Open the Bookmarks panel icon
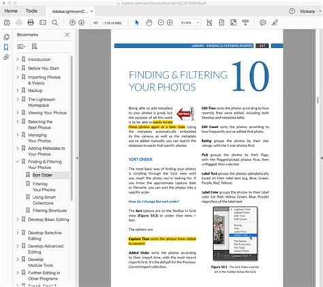The height and width of the screenshot is (287, 323). pos(6,47)
